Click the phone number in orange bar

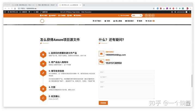coord(124,16)
